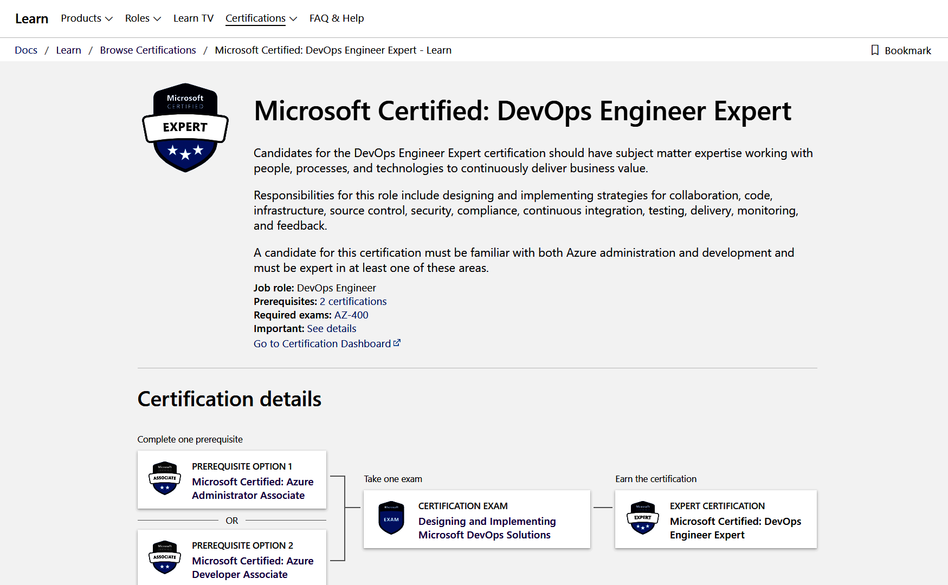Open Designing and Implementing DevOps Solutions exam
The width and height of the screenshot is (948, 585).
coord(487,528)
